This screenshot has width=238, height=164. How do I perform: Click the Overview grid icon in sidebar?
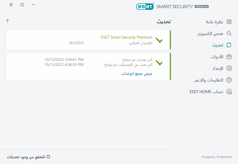(229, 22)
